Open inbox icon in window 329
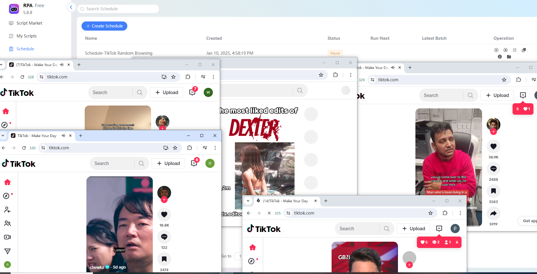This screenshot has width=537, height=274. (x=523, y=95)
